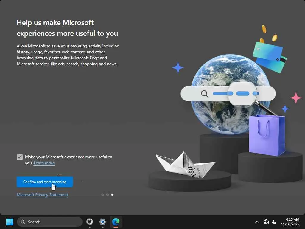
Task: Open the Learn more link
Action: tap(44, 163)
